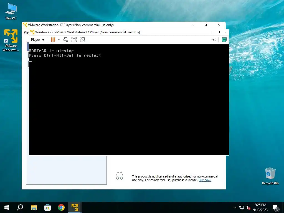Click the VMware Player taskbar button
The height and width of the screenshot is (213, 284).
click(75, 207)
